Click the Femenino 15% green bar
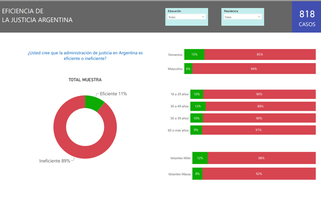Screen dimensions: 321x203 [x=194, y=54]
